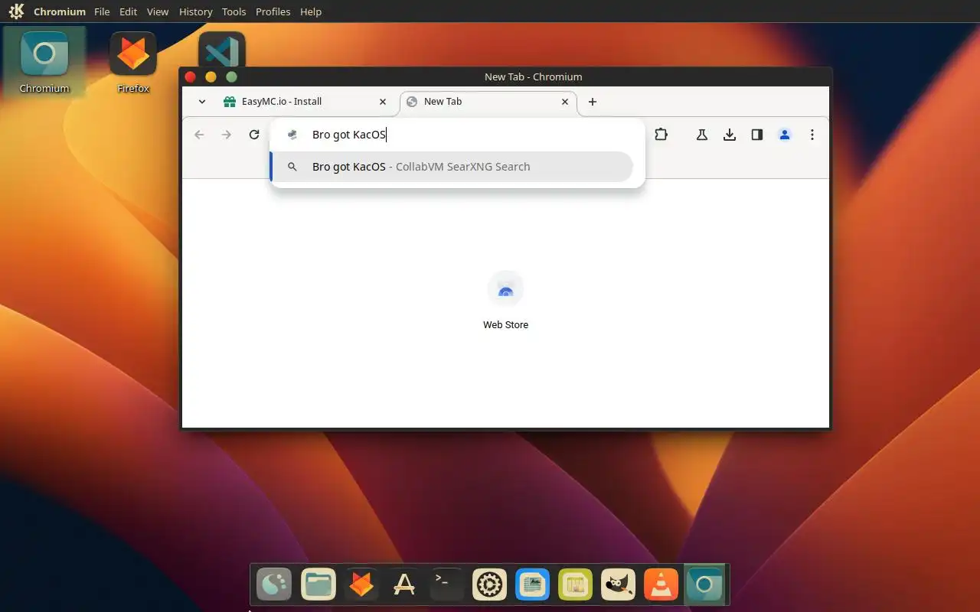Open the File menu
Viewport: 980px width, 612px height.
pos(102,11)
